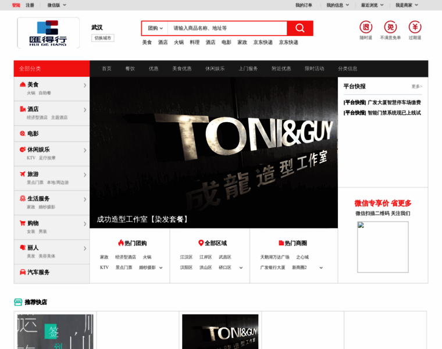Click the 电影 category icon

[x=23, y=133]
